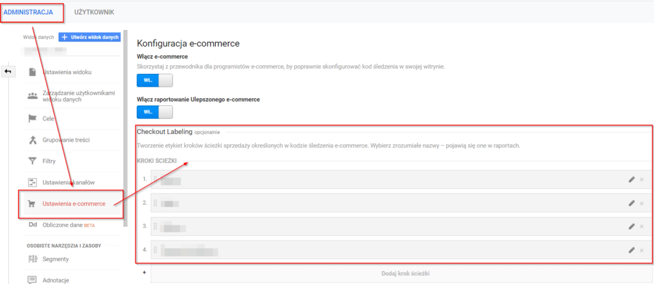This screenshot has height=284, width=654.
Task: Click drag handle of funnel step 1
Action: pos(155,179)
